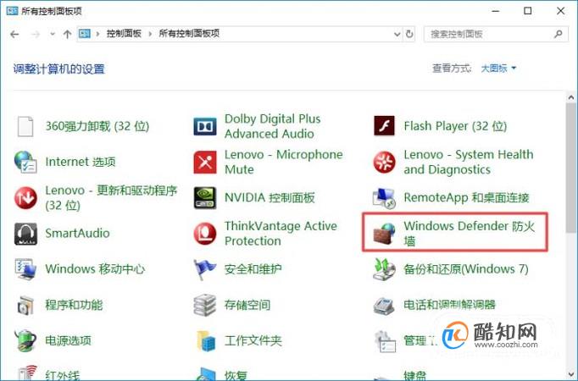Image resolution: width=578 pixels, height=381 pixels.
Task: Open 存储空间 text link
Action: [247, 305]
